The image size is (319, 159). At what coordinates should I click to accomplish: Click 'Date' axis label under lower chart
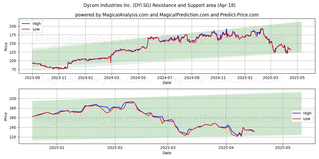(167, 153)
